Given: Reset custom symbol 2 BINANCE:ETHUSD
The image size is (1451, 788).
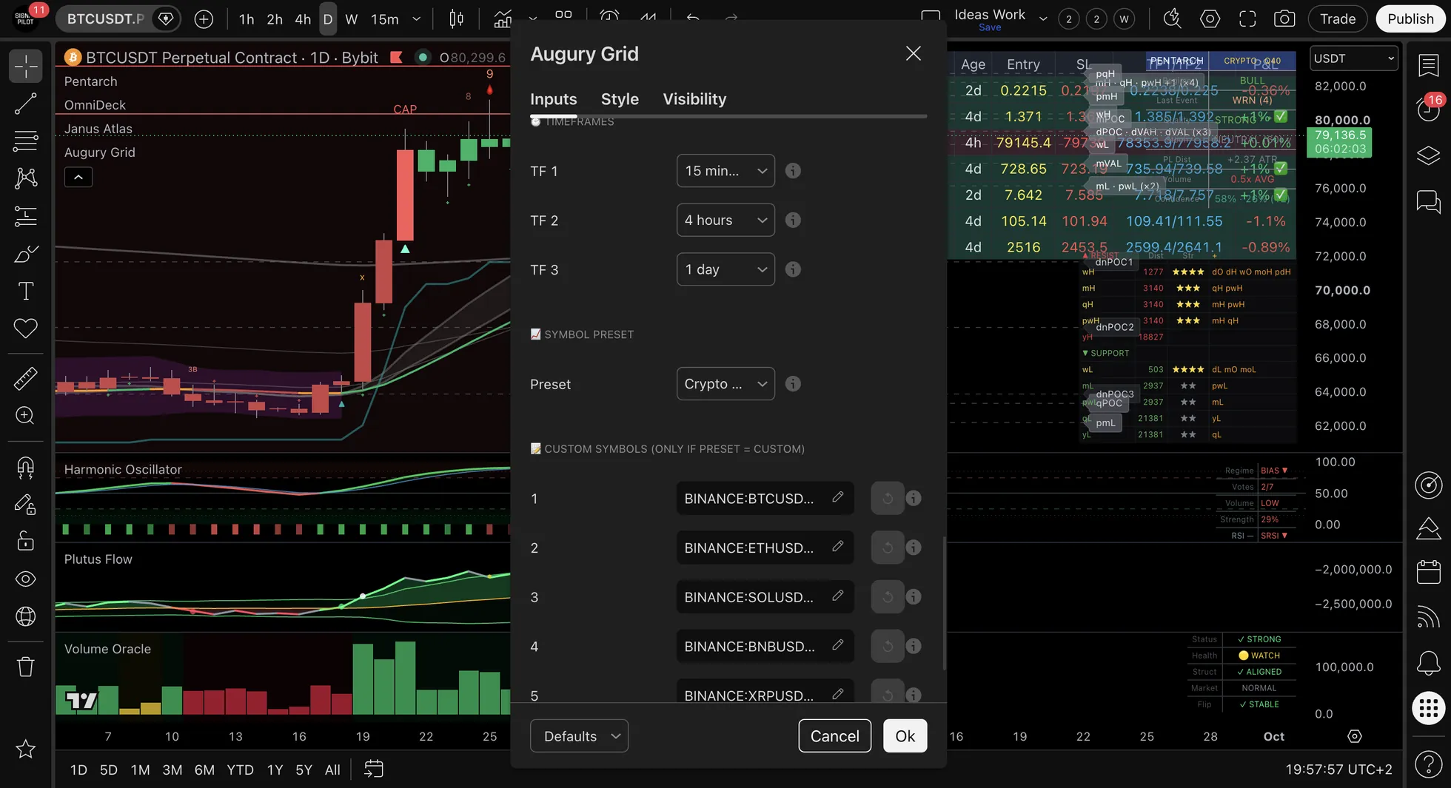Looking at the screenshot, I should [x=887, y=548].
